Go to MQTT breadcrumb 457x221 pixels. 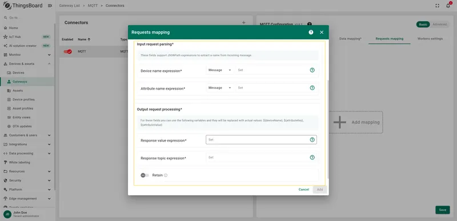(x=93, y=6)
